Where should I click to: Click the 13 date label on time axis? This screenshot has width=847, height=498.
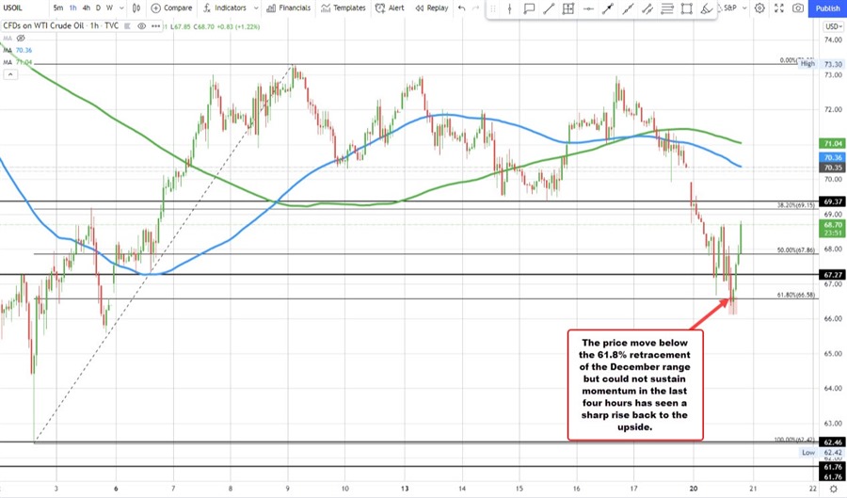pos(404,489)
